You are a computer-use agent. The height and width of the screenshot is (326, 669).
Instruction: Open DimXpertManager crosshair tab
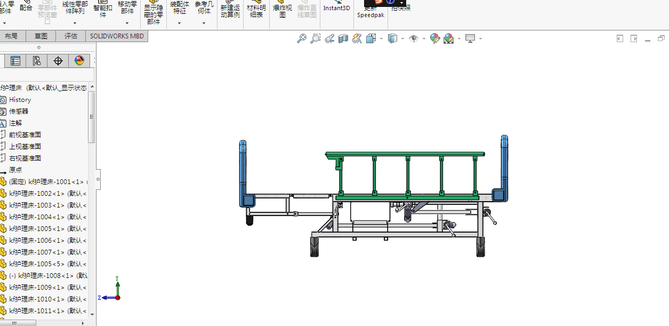click(x=58, y=61)
